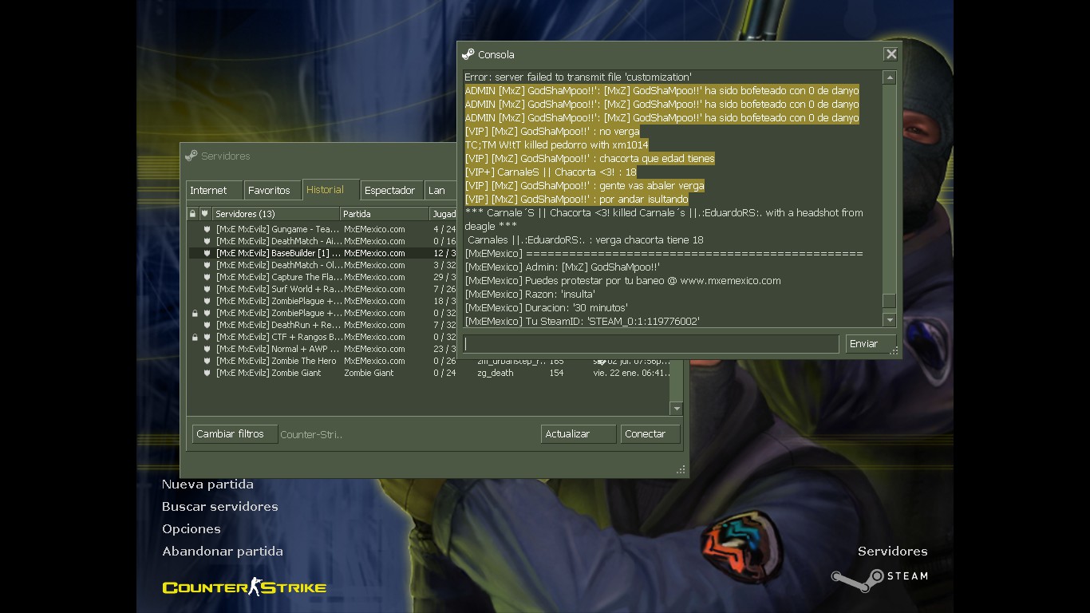Focus the console command input field
Viewport: 1090px width, 613px height.
651,344
